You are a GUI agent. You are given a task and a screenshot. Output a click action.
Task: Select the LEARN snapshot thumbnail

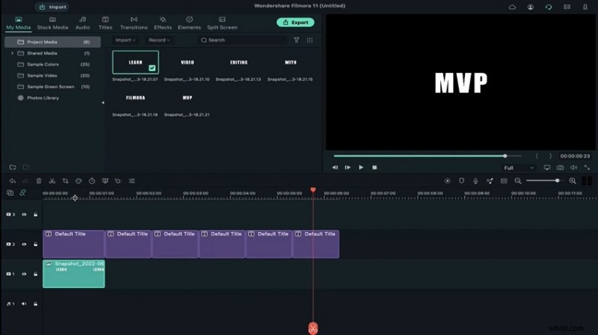coord(135,63)
